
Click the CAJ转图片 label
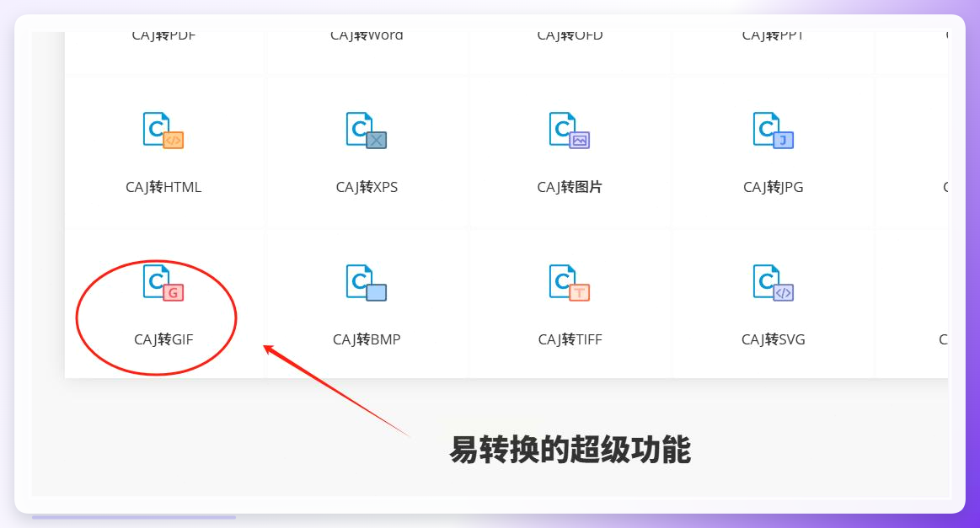pyautogui.click(x=570, y=187)
